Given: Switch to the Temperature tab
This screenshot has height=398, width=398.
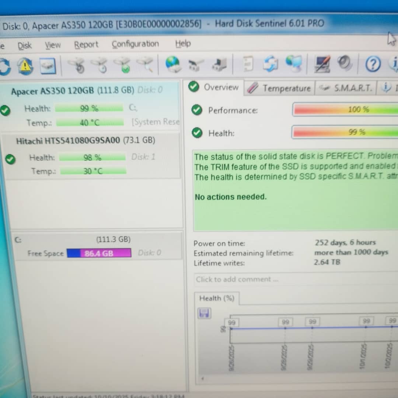Looking at the screenshot, I should (279, 88).
